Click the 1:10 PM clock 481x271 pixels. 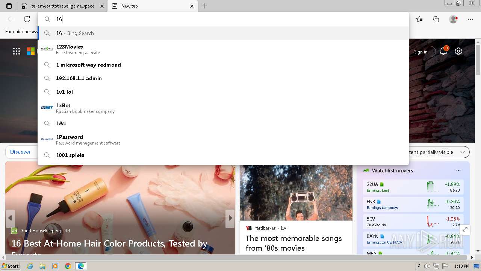(462, 266)
